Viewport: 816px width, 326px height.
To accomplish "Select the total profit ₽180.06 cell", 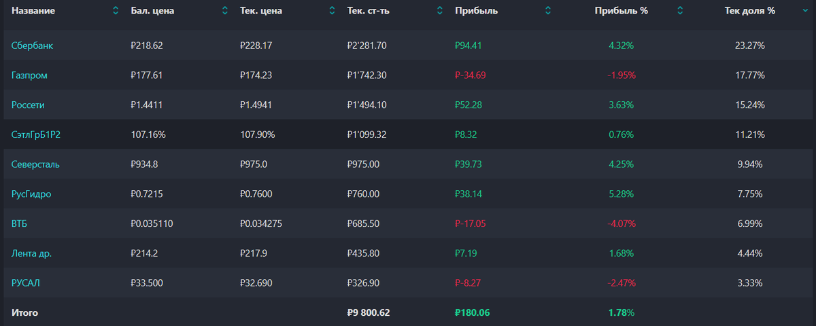I will [x=472, y=312].
